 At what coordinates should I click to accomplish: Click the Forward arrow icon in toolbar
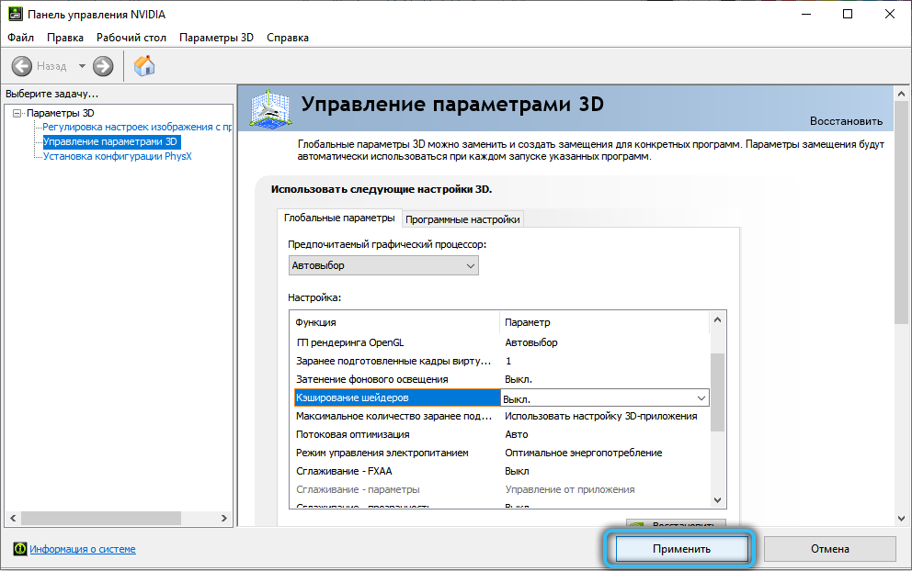coord(103,66)
